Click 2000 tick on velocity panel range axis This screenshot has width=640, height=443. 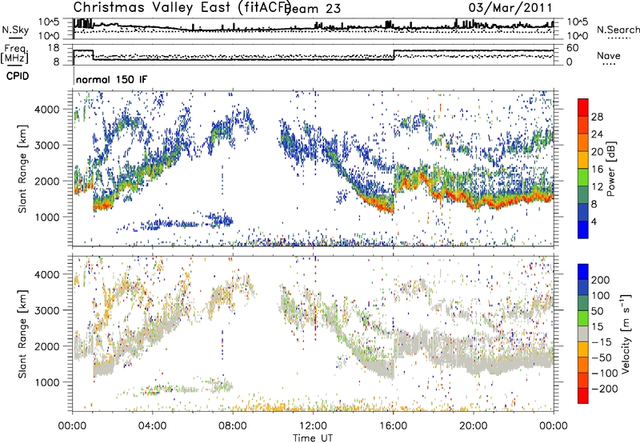(46, 346)
